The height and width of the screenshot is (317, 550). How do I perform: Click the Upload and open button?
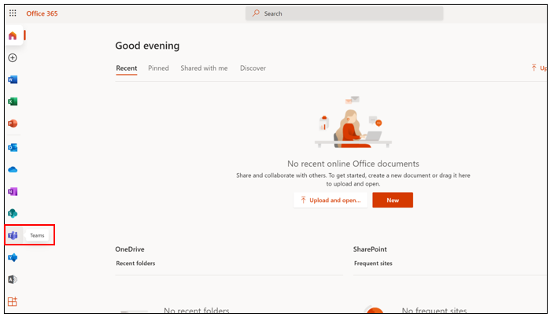click(330, 201)
